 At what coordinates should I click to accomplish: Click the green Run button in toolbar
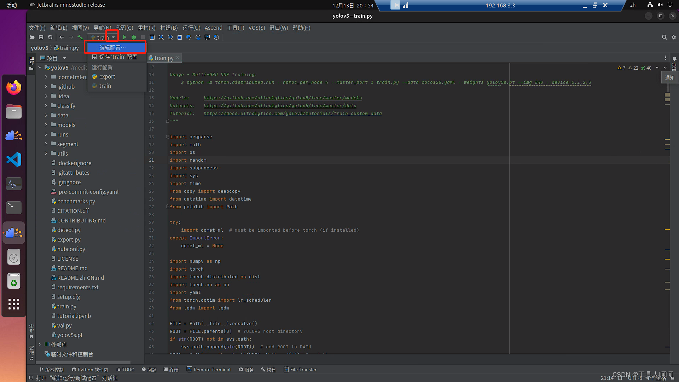124,37
